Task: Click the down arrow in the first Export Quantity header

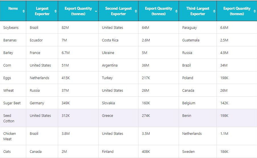Action: coord(96,11)
